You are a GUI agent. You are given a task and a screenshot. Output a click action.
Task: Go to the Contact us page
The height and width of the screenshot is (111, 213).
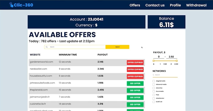coord(155,5)
